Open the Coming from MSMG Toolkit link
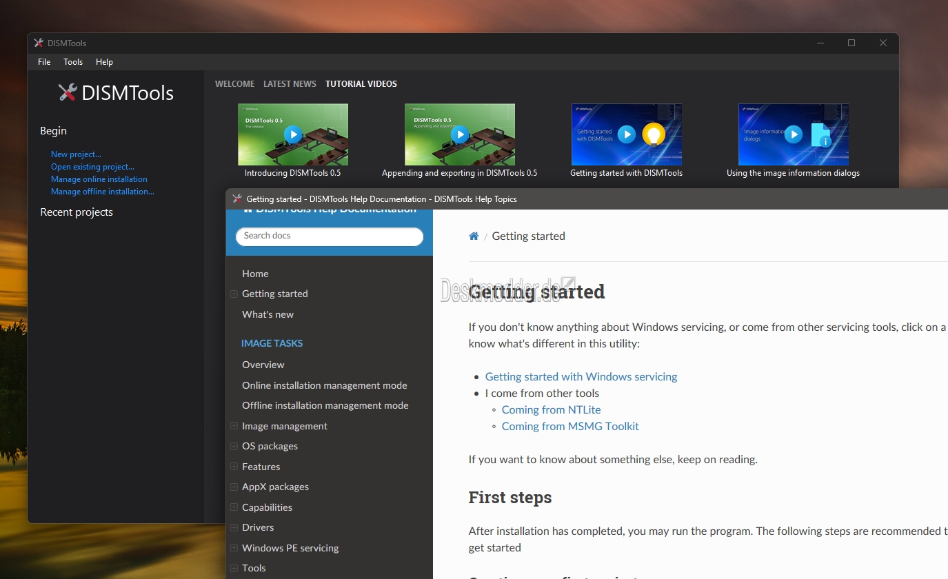This screenshot has width=948, height=579. coord(570,426)
